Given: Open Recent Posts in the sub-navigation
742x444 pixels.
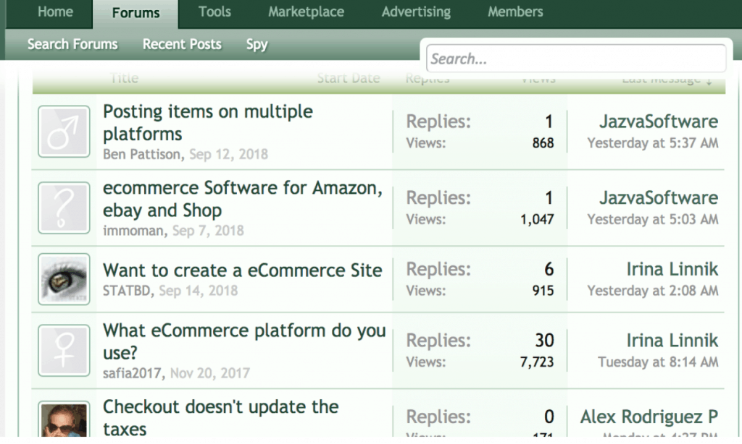Looking at the screenshot, I should [182, 44].
